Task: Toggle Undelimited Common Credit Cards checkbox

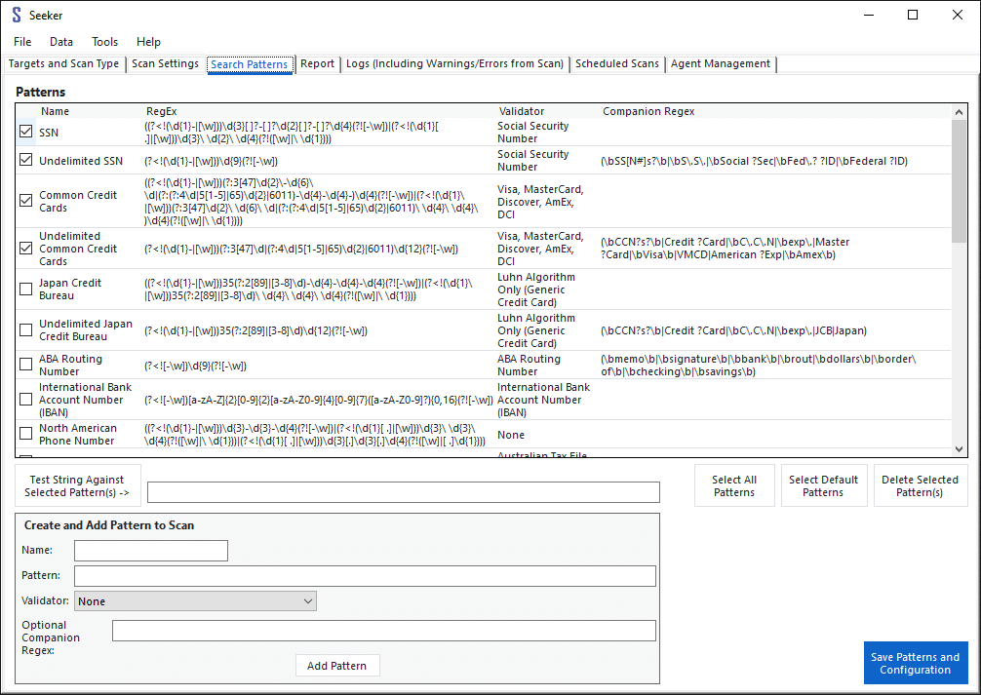Action: coord(25,248)
